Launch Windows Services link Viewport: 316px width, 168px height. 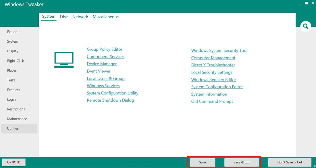point(103,86)
